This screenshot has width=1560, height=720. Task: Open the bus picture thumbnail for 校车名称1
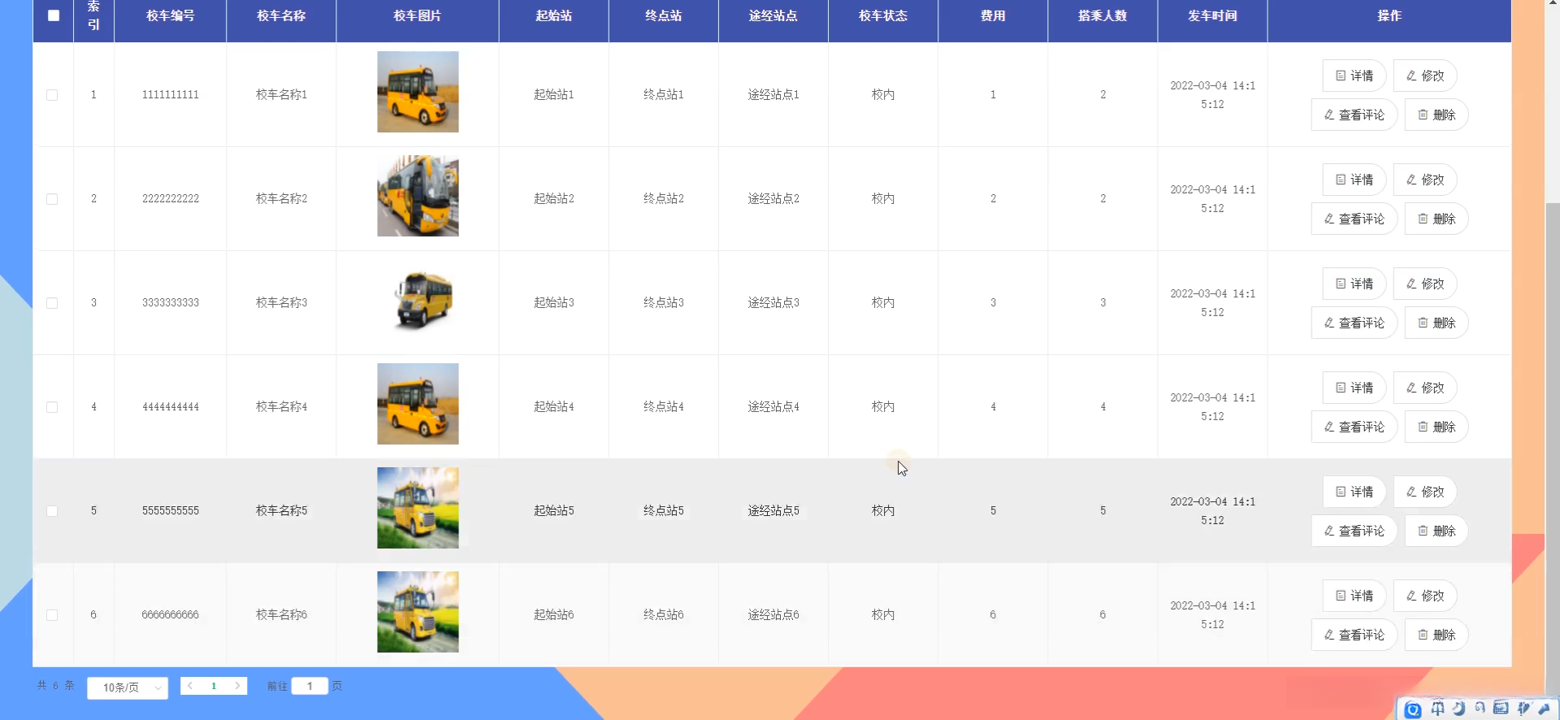[418, 92]
